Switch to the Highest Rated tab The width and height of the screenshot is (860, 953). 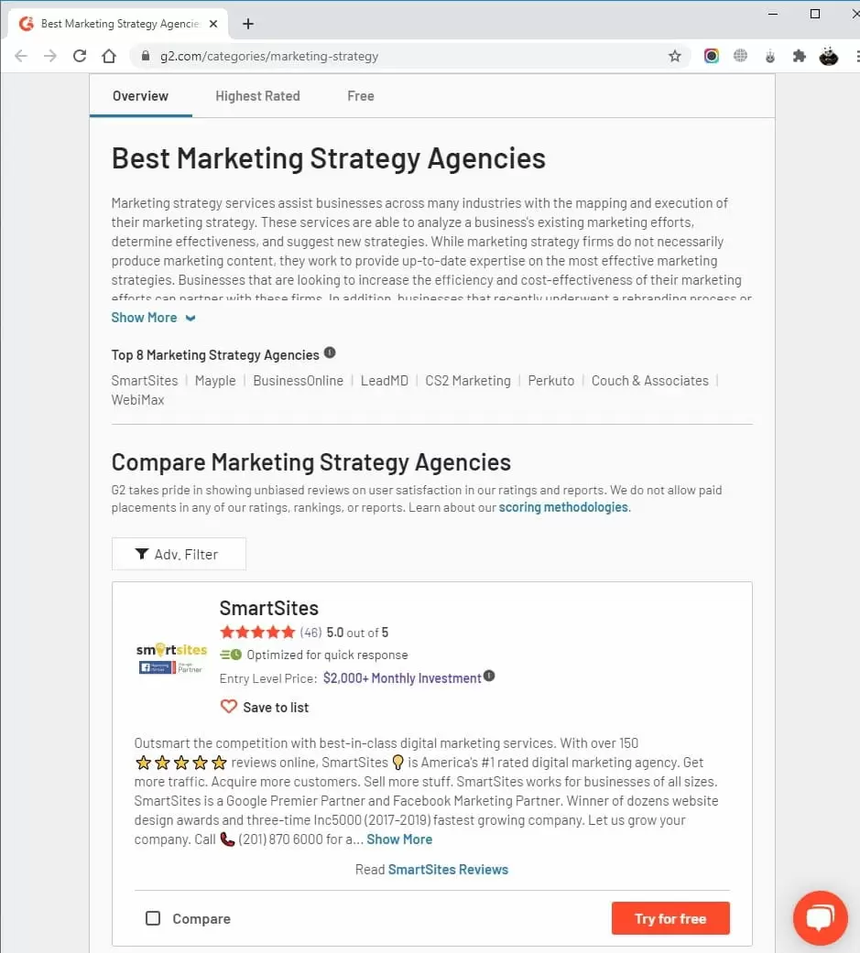257,95
